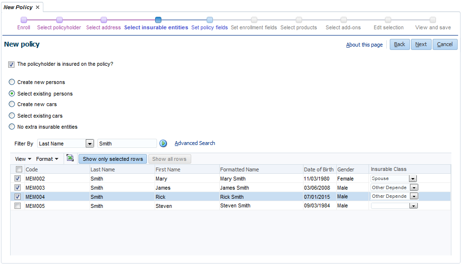Screen dimensions: 462x265
Task: Go to Select policyholder step label
Action: point(59,27)
